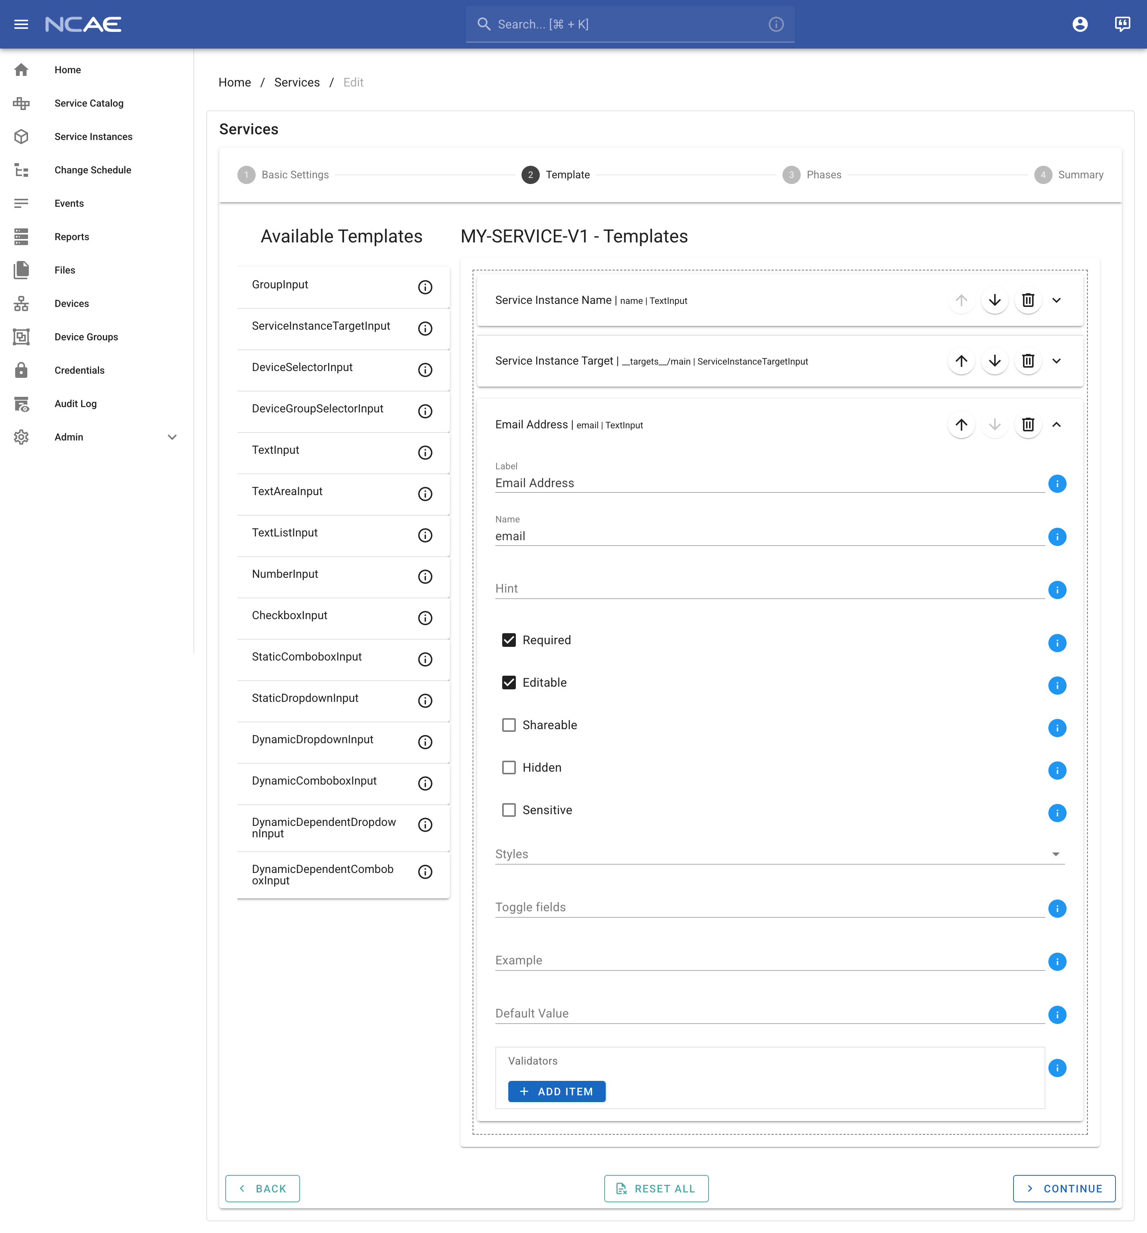Open Device Groups in sidebar
1147x1233 pixels.
click(x=97, y=337)
